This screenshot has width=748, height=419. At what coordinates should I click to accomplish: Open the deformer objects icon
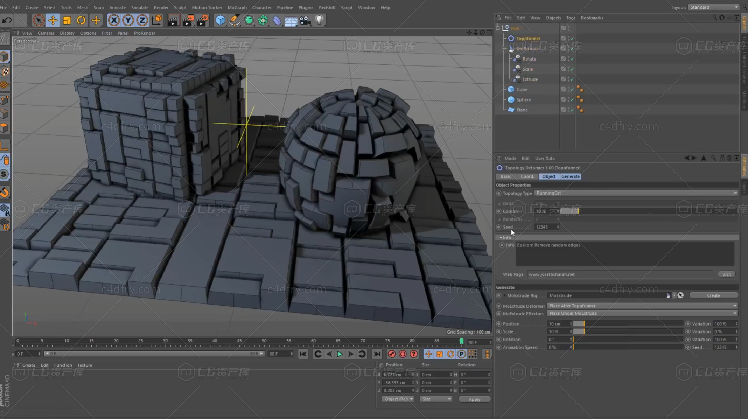tap(277, 20)
